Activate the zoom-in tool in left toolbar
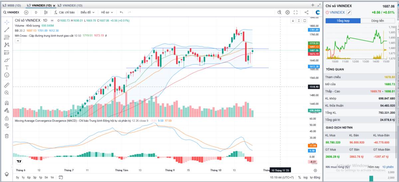Image resolution: width=399 pixels, height=182 pixels. pos(7,93)
